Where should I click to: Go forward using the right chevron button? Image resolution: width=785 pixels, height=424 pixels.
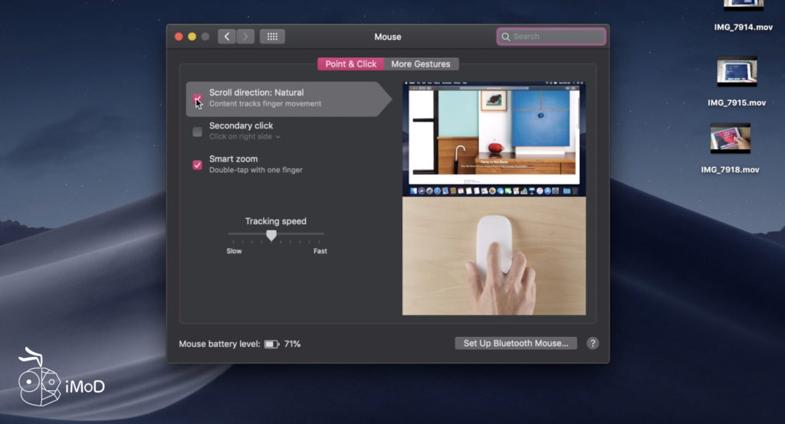pyautogui.click(x=245, y=37)
